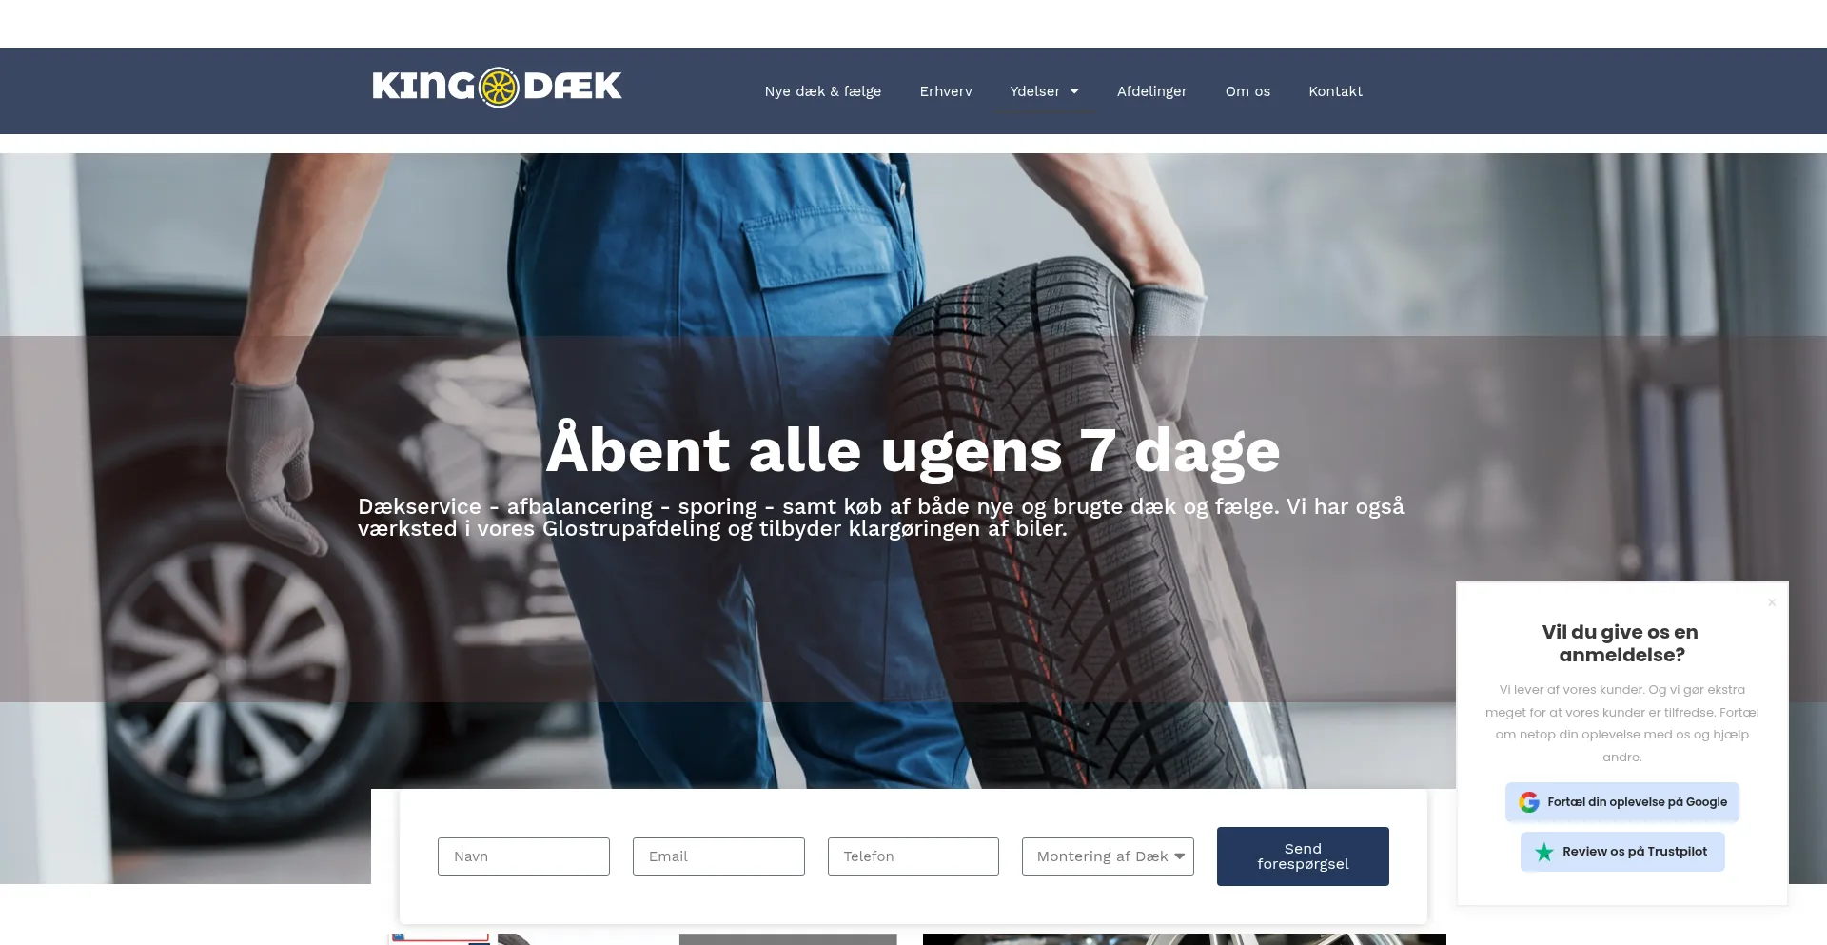Open the Montering af Dæk dropdown
Image resolution: width=1827 pixels, height=945 pixels.
tap(1108, 856)
